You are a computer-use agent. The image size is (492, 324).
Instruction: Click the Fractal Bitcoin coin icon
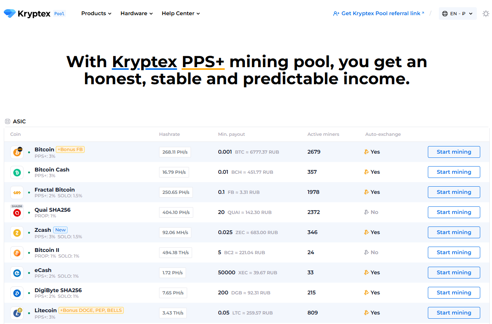coord(17,192)
